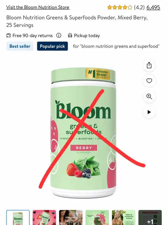
Task: Open the 6,495 reviews link
Action: (x=153, y=7)
